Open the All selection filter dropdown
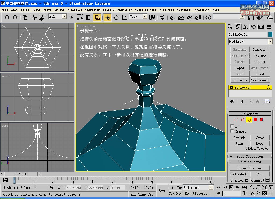The height and width of the screenshot is (199, 275). pyautogui.click(x=64, y=17)
